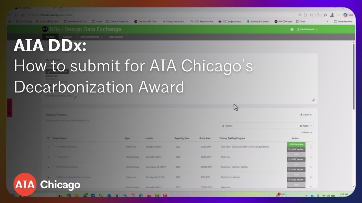
Task: Go back with the browser back arrow
Action: pyautogui.click(x=10, y=15)
